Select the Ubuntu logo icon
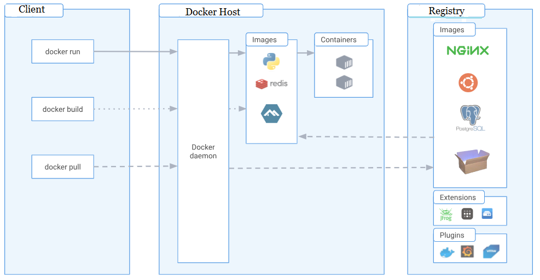 click(468, 83)
